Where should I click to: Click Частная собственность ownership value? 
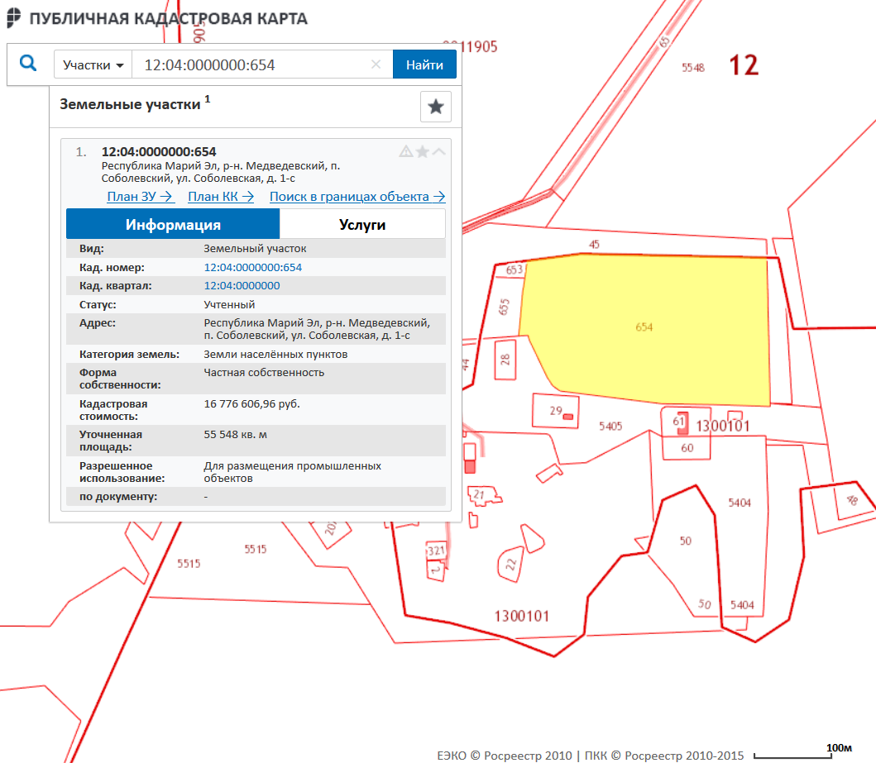(x=264, y=372)
